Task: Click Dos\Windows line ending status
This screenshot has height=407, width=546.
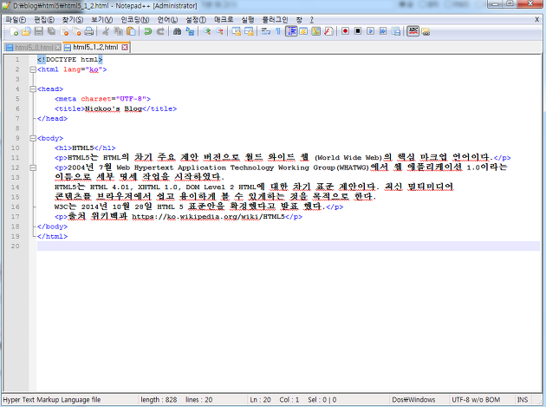Action: (x=413, y=400)
